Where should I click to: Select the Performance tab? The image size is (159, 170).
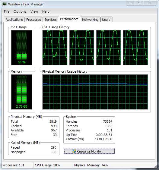pyautogui.click(x=69, y=19)
